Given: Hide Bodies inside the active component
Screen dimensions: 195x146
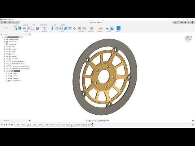Looking at the screenshot, I should (x=9, y=76).
